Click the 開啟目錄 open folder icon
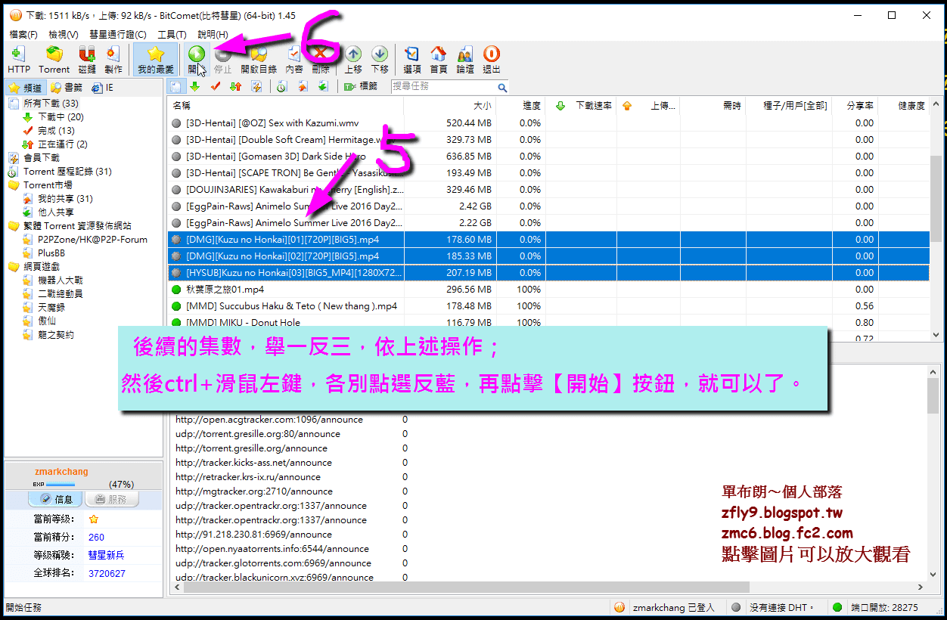This screenshot has height=620, width=947. 259,59
